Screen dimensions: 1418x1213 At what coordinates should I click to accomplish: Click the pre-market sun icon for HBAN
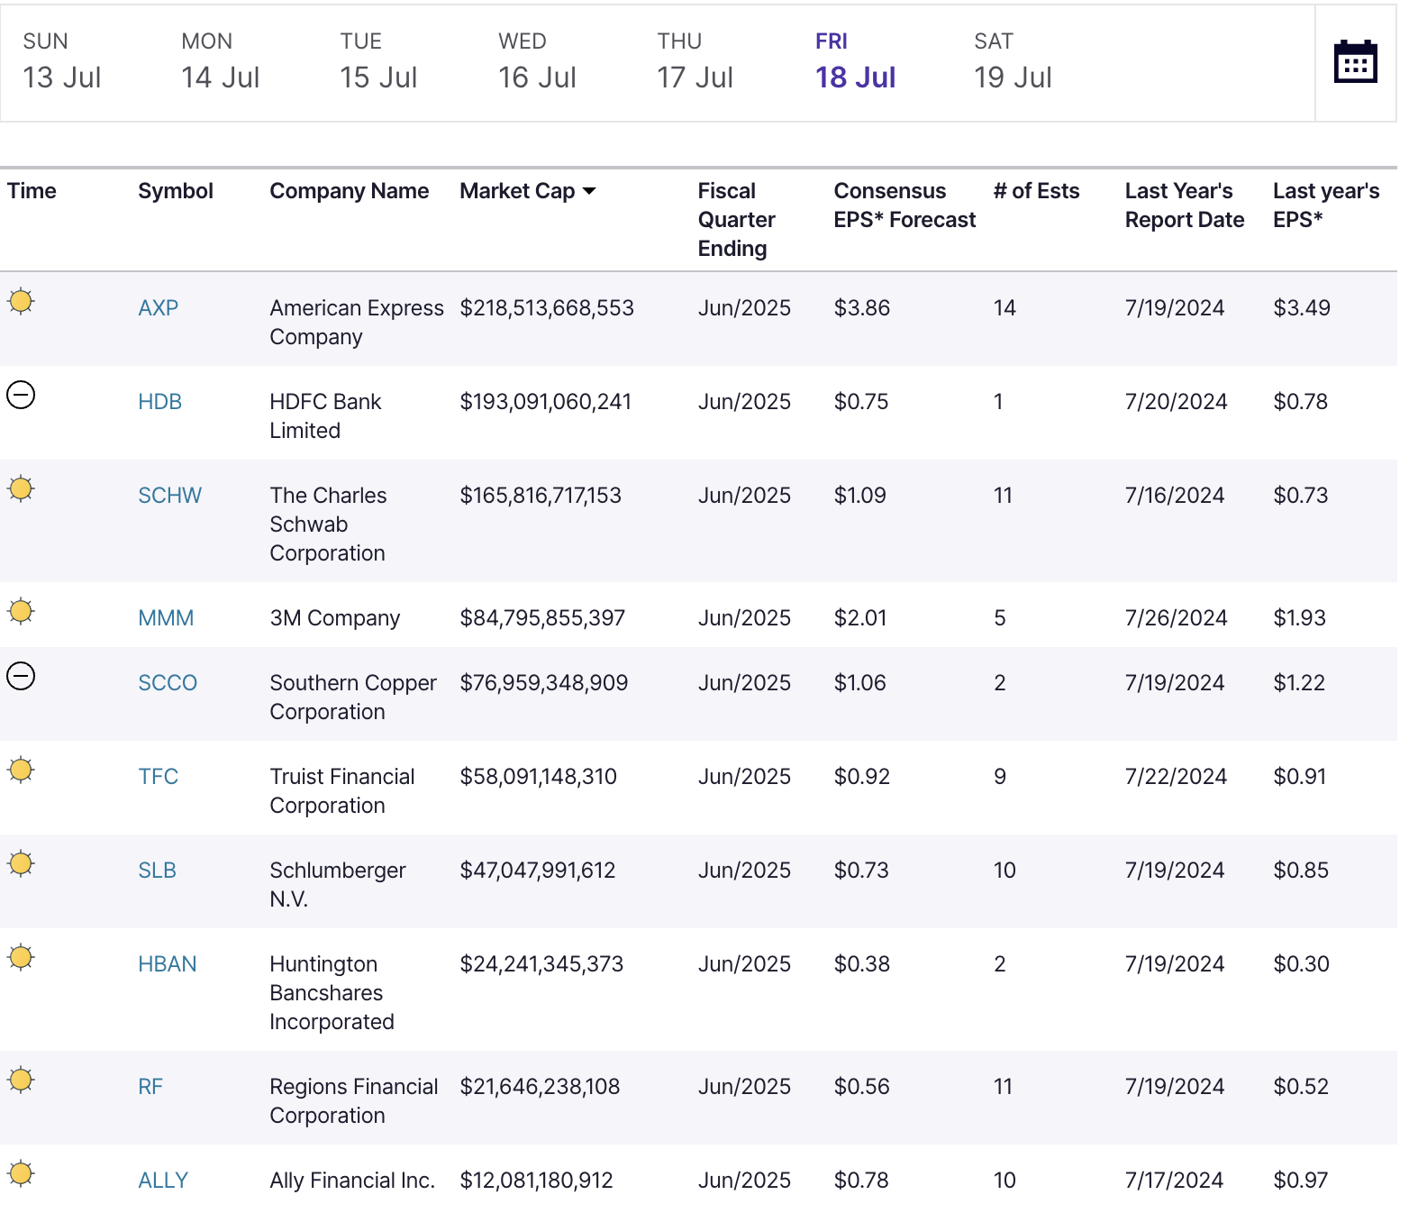click(21, 957)
